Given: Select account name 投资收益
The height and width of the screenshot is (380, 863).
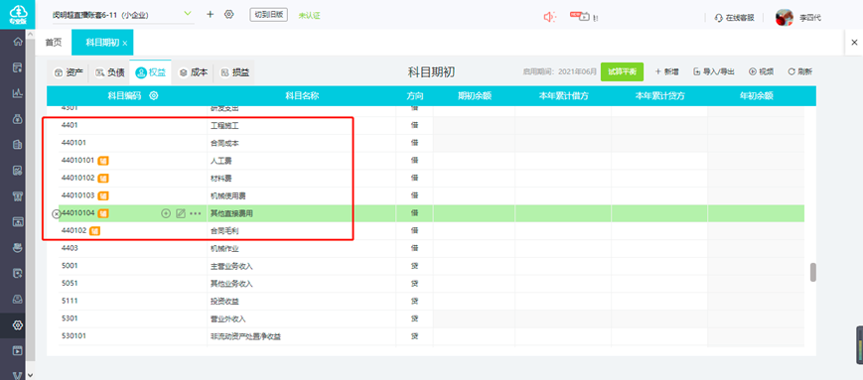Looking at the screenshot, I should (x=224, y=302).
